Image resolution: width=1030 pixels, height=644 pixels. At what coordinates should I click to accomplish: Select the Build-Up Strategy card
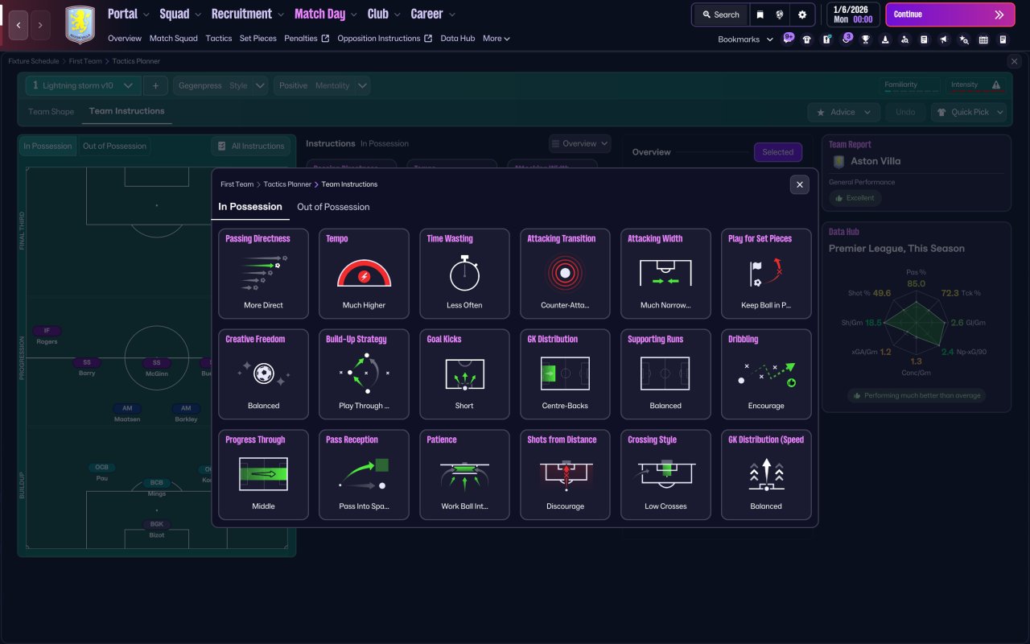tap(364, 374)
